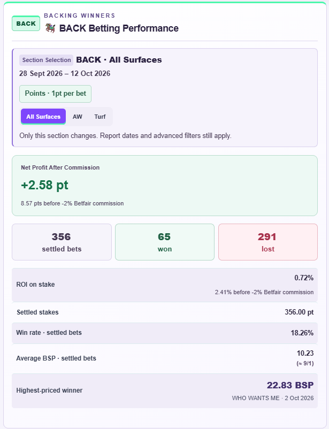Click the 291 lost card

pos(267,242)
